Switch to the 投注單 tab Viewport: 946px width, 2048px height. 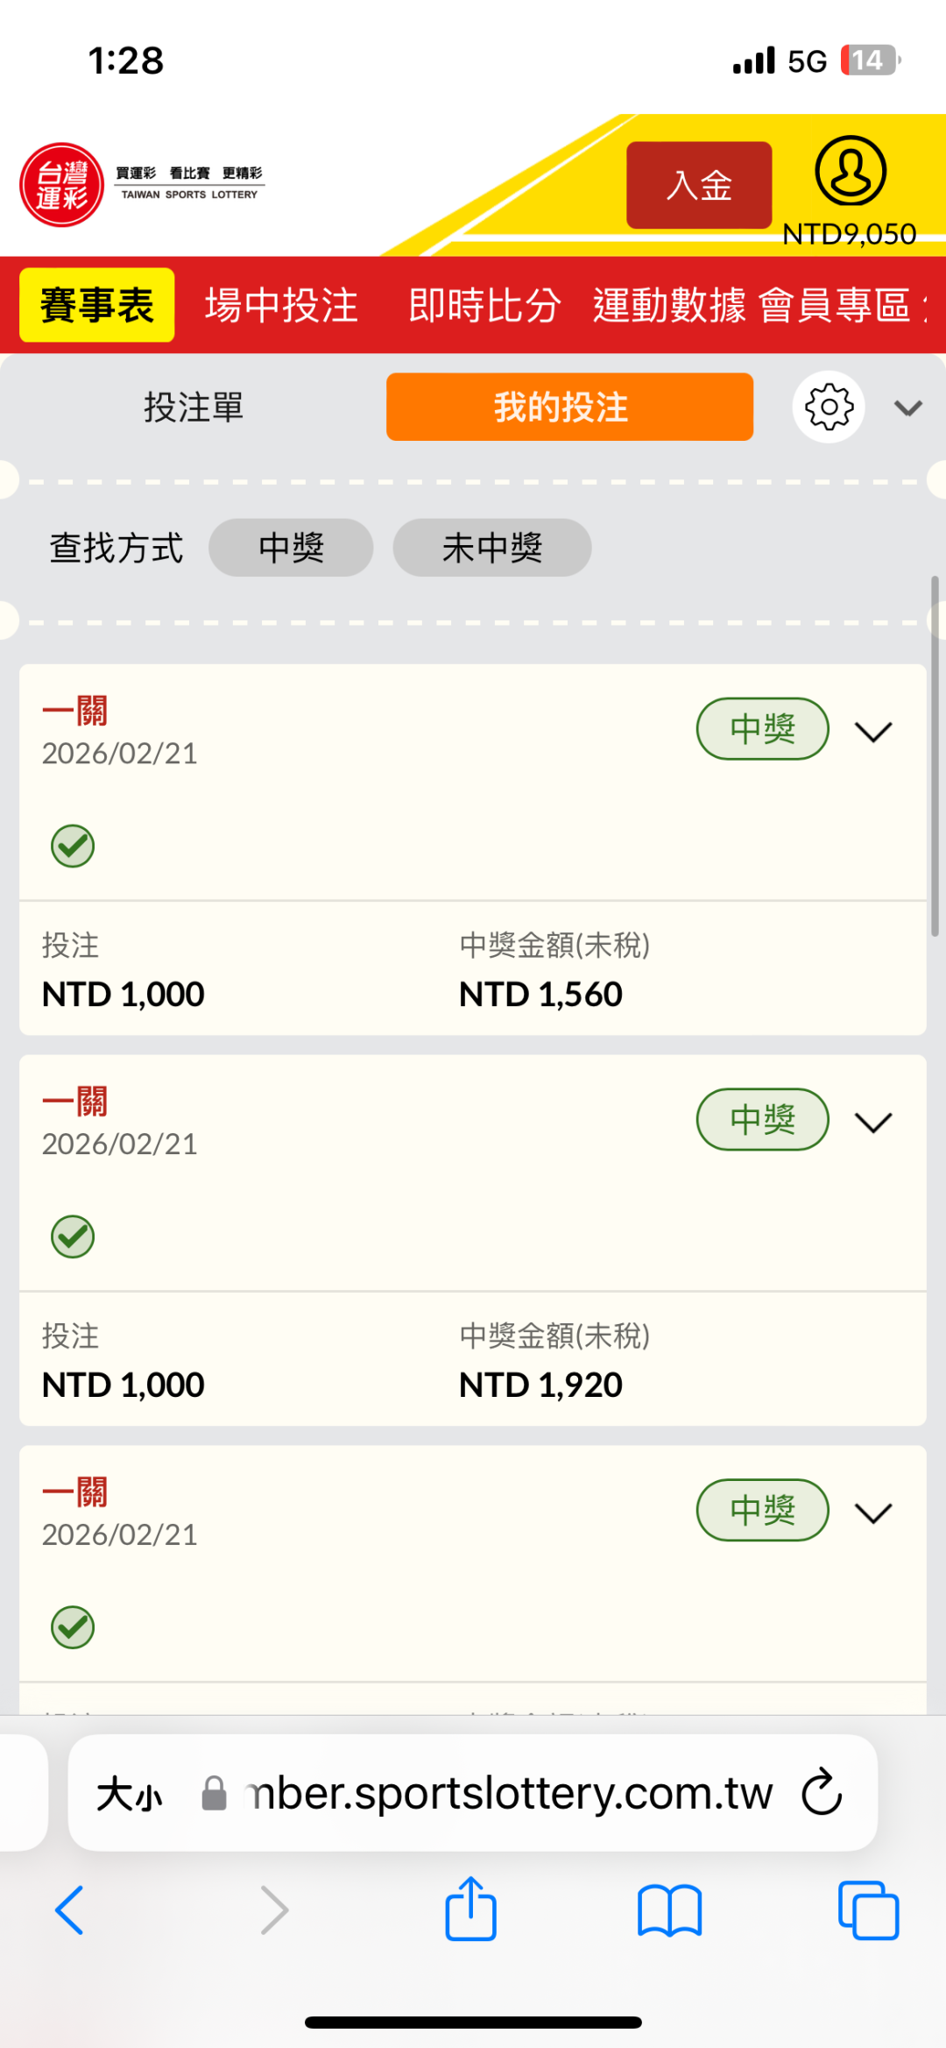pos(194,407)
